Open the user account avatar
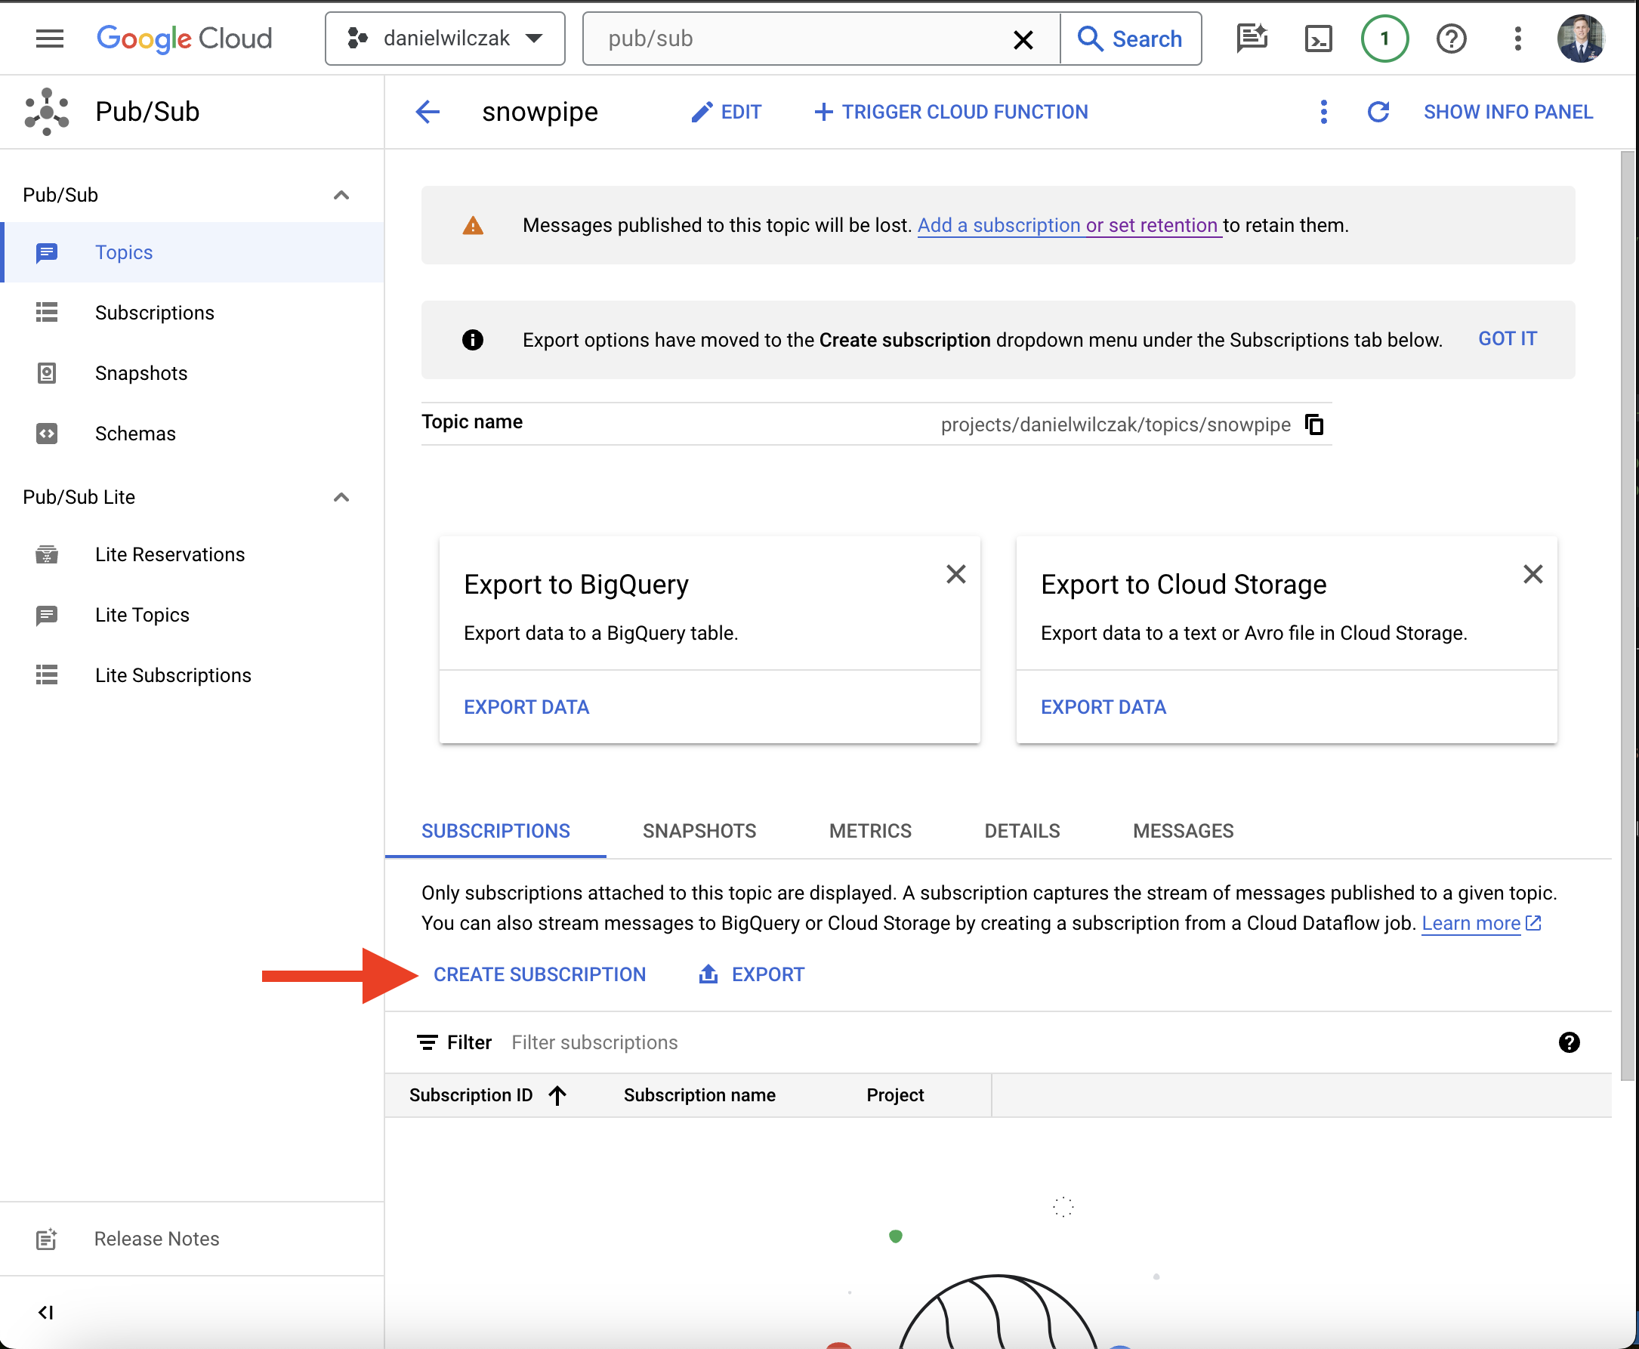This screenshot has width=1639, height=1349. coord(1581,38)
